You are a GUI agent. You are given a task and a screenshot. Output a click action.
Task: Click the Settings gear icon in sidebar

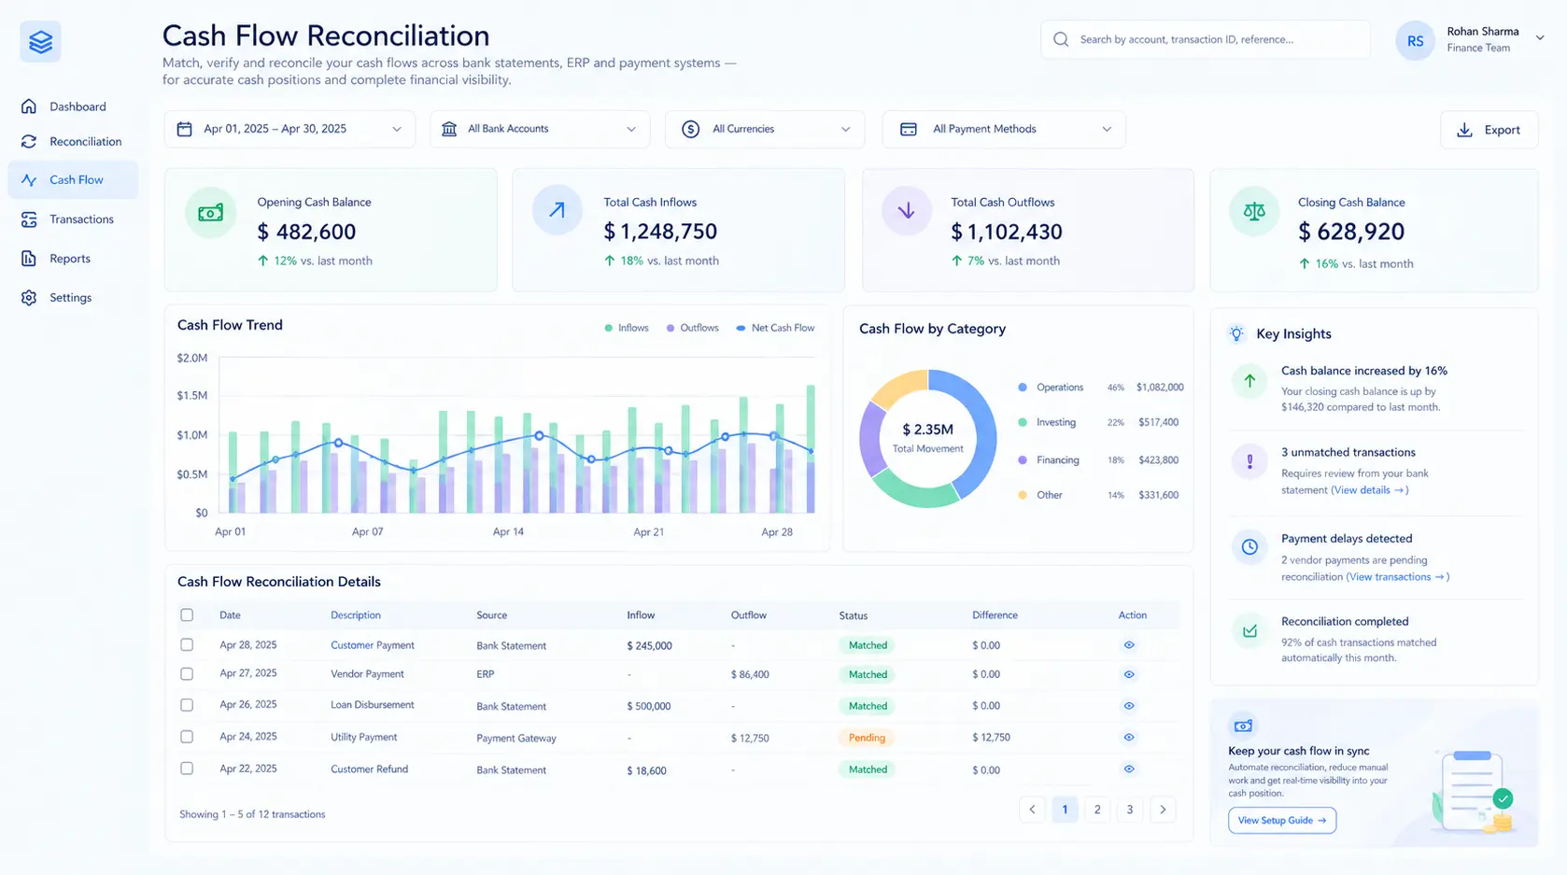29,298
